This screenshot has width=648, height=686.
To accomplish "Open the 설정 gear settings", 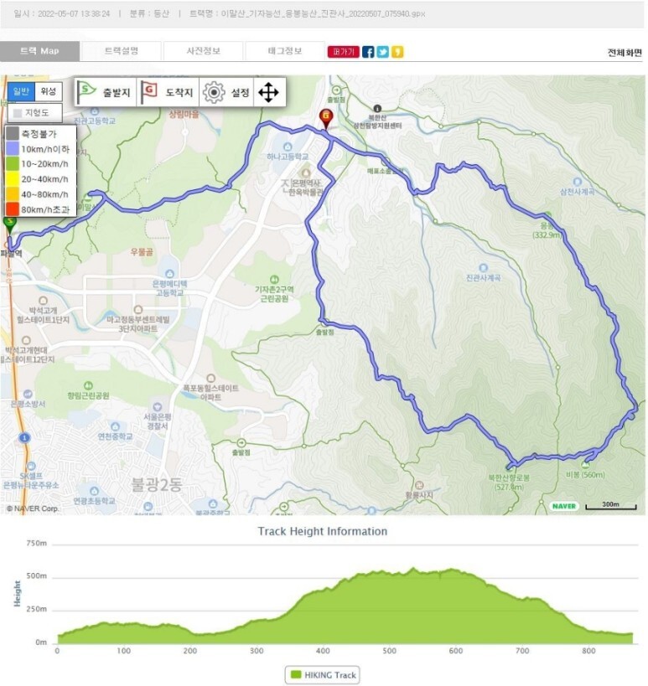I will (226, 92).
